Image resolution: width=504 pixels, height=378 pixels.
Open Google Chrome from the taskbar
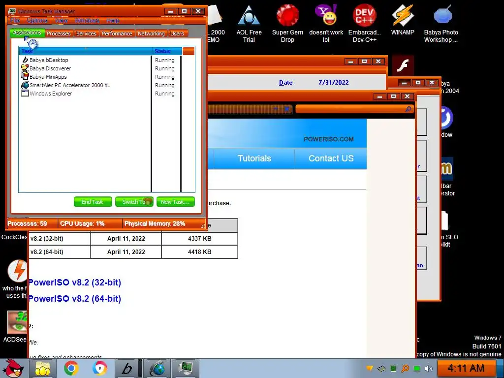tap(71, 368)
